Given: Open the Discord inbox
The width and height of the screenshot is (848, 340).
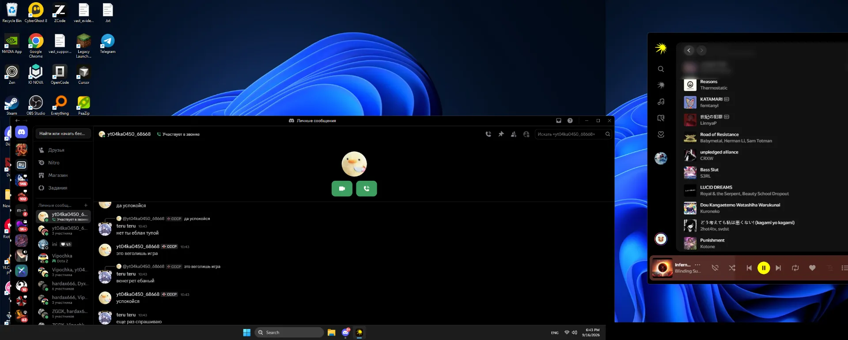Looking at the screenshot, I should 559,120.
